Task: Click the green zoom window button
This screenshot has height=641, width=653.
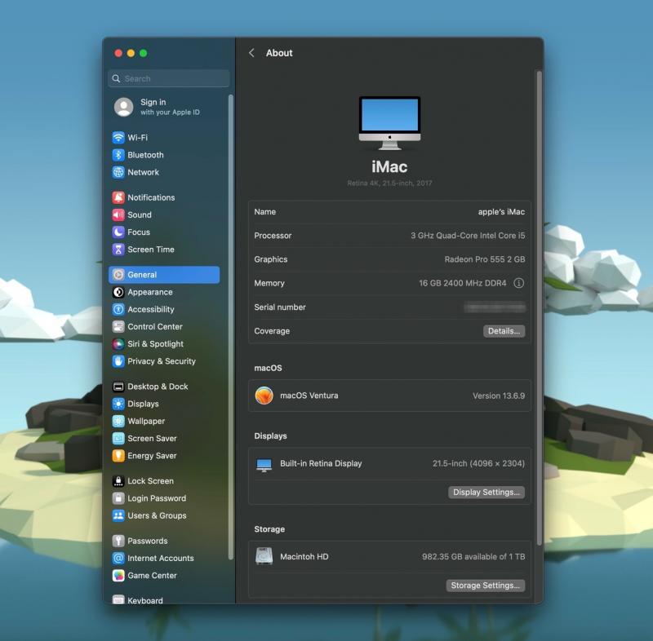Action: 144,53
